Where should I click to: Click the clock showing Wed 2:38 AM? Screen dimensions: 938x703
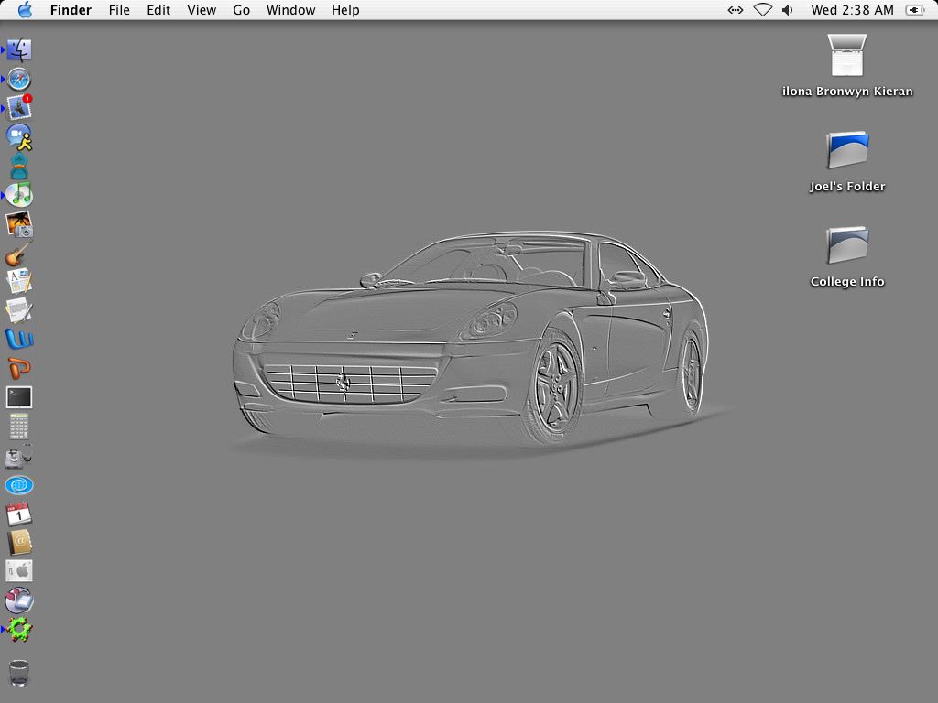pos(853,10)
